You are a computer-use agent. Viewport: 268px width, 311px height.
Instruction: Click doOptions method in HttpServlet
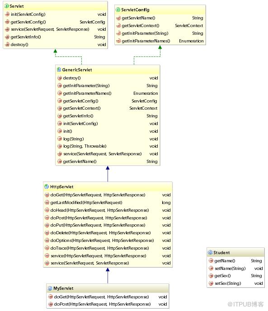[x=102, y=241]
